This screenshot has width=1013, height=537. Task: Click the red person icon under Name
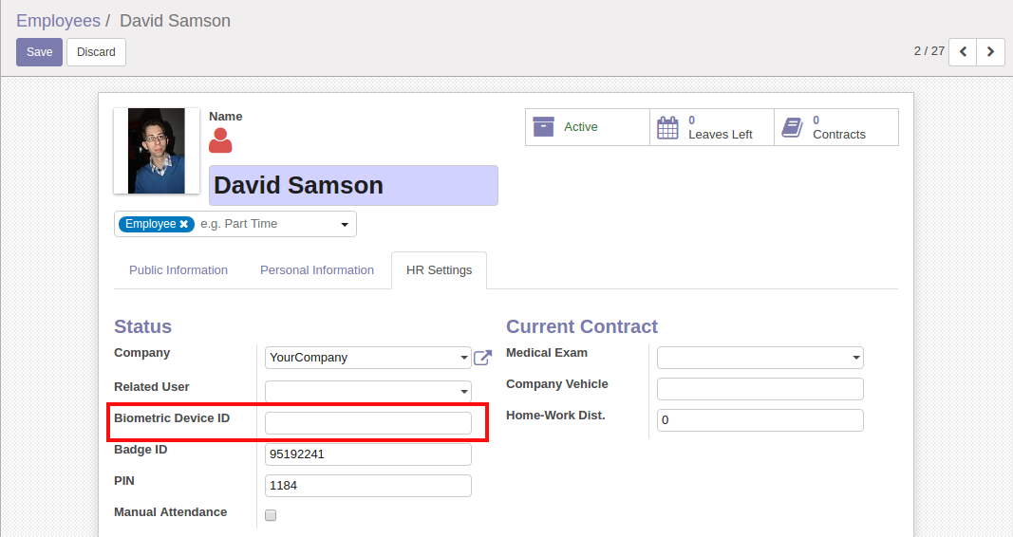pos(220,140)
